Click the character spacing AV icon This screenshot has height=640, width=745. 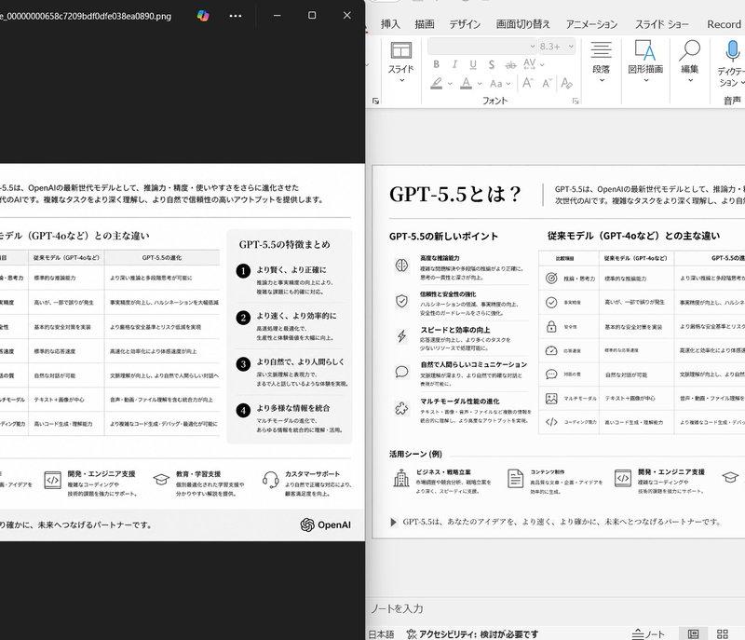pos(529,63)
